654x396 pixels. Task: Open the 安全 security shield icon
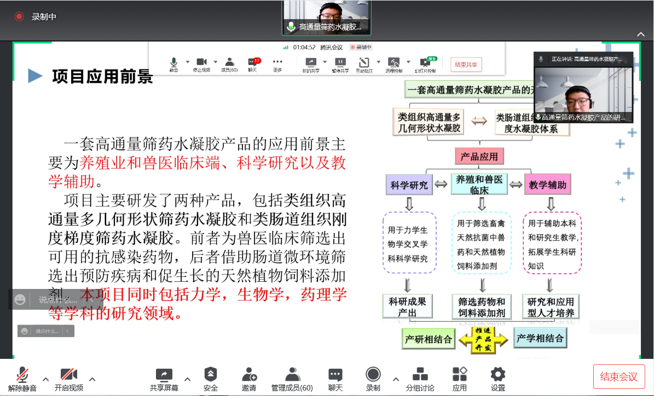coord(210,379)
